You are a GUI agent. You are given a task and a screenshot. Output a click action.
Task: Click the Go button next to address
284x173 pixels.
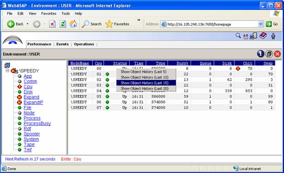(272, 24)
